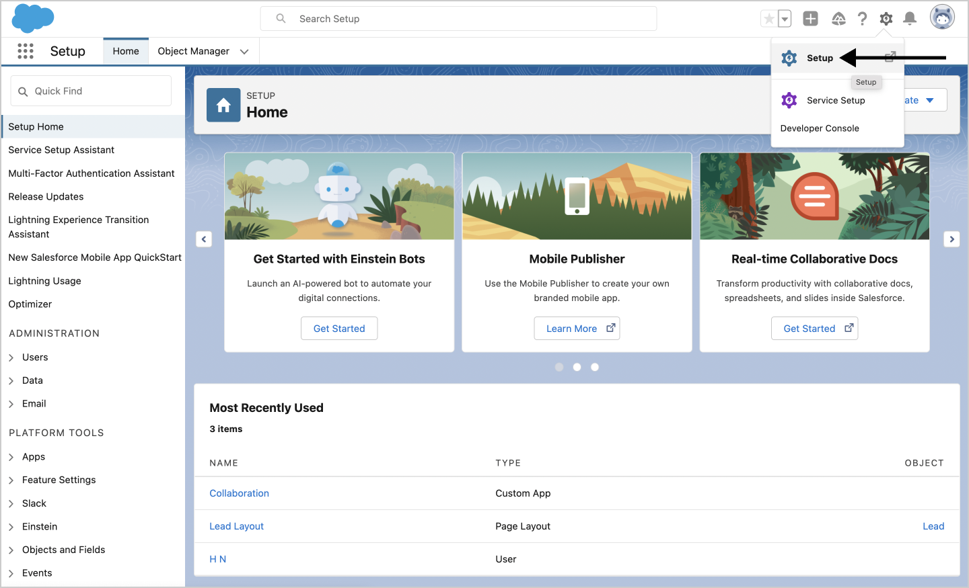Open the Object Manager tab dropdown chevron
The width and height of the screenshot is (969, 588).
pos(244,52)
